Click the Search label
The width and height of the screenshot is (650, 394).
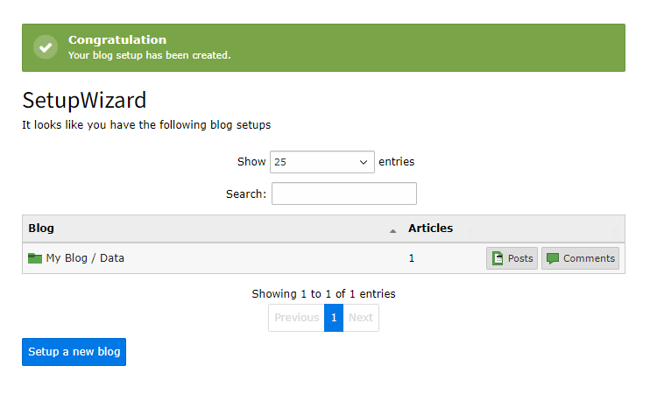tap(245, 193)
